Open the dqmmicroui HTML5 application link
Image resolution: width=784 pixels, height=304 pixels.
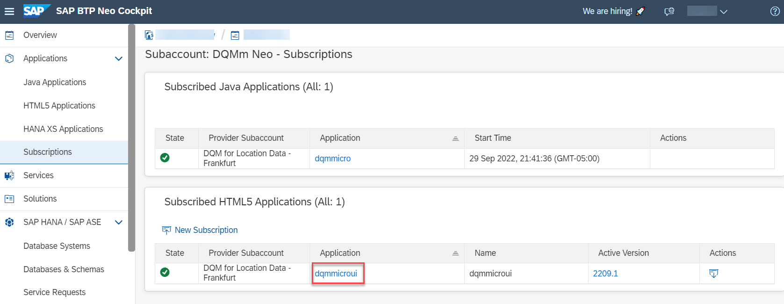click(x=336, y=274)
